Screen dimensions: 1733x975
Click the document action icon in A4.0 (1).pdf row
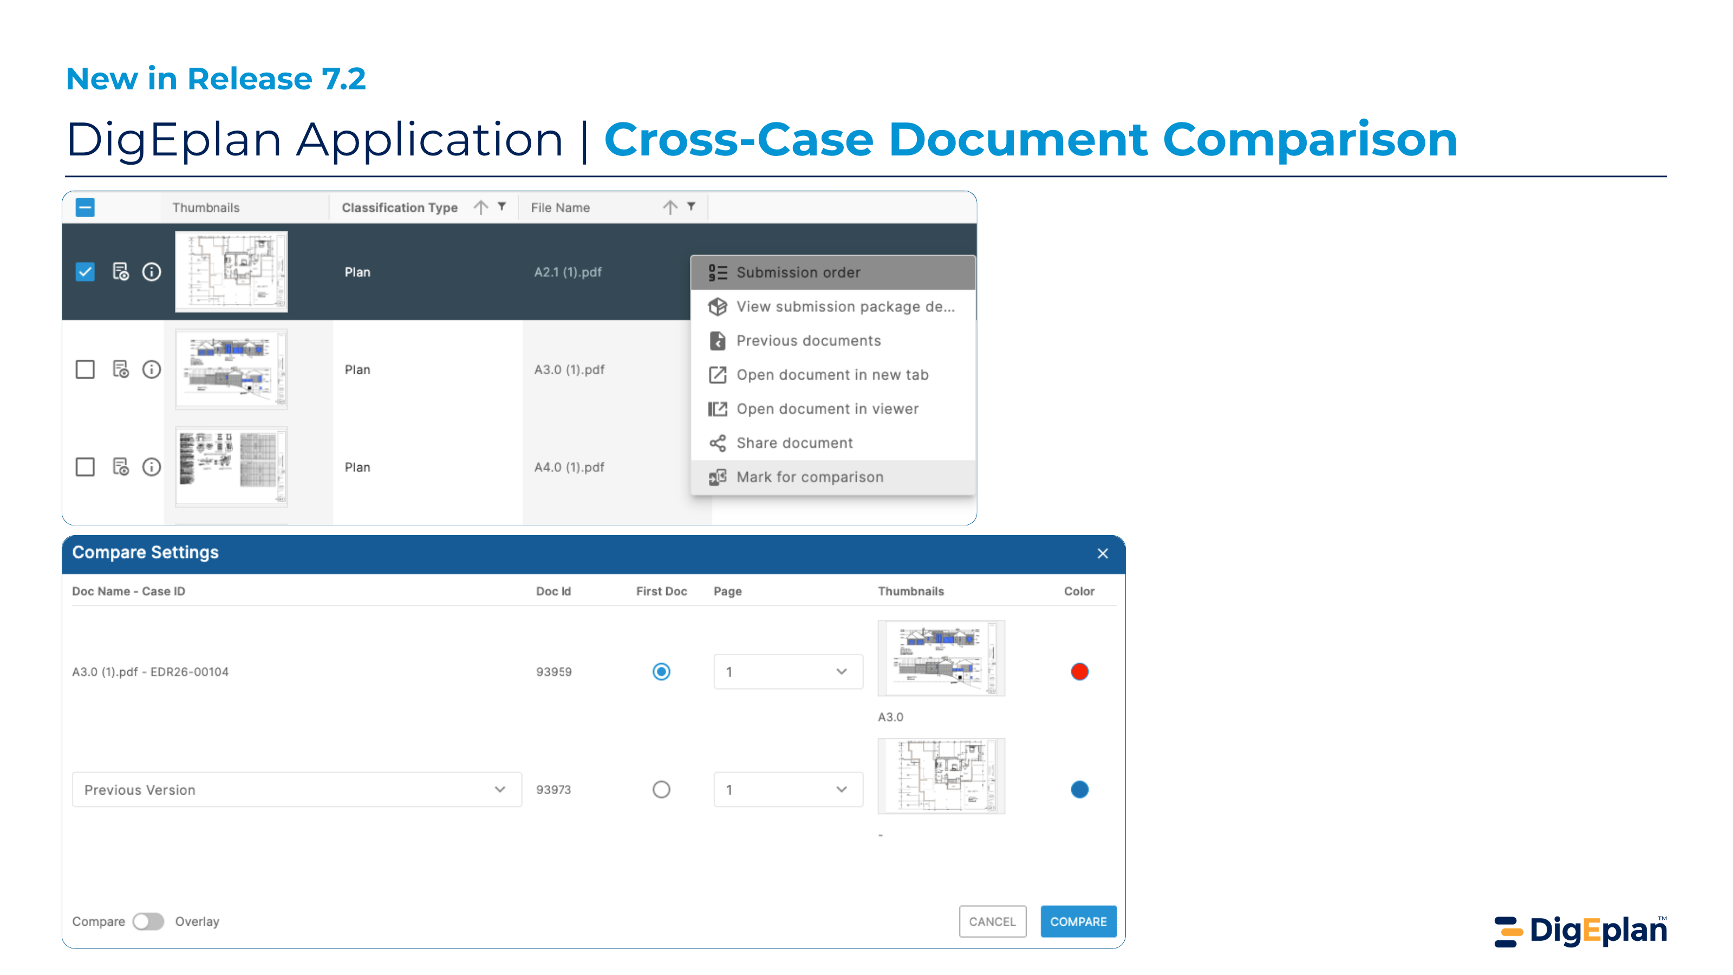tap(120, 467)
